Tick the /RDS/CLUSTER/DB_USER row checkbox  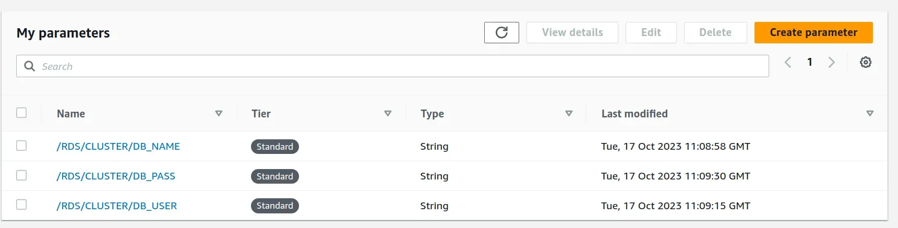click(x=21, y=205)
